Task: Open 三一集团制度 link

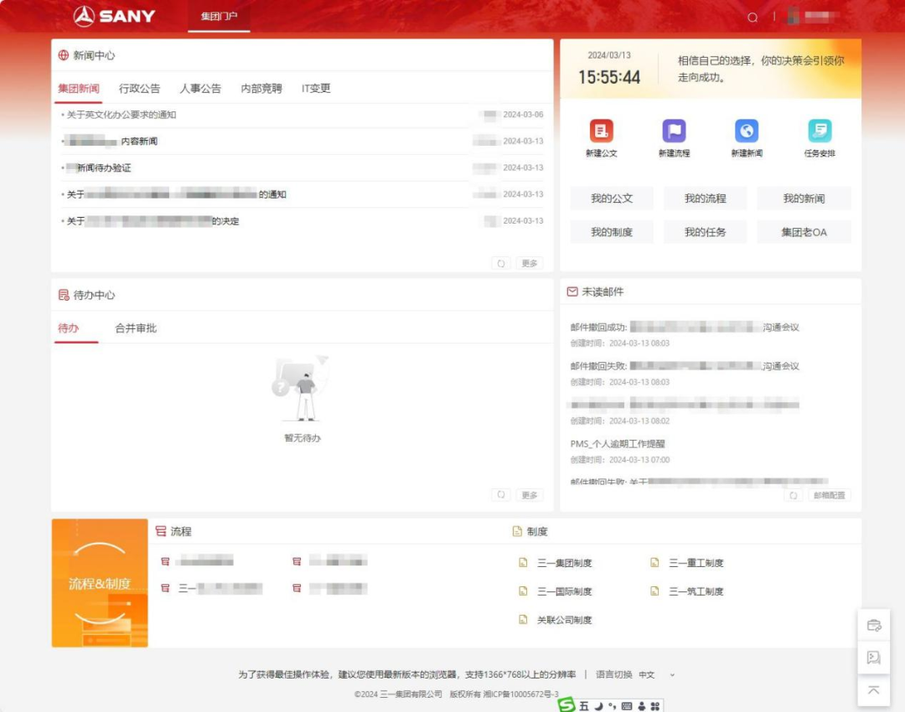Action: point(565,563)
